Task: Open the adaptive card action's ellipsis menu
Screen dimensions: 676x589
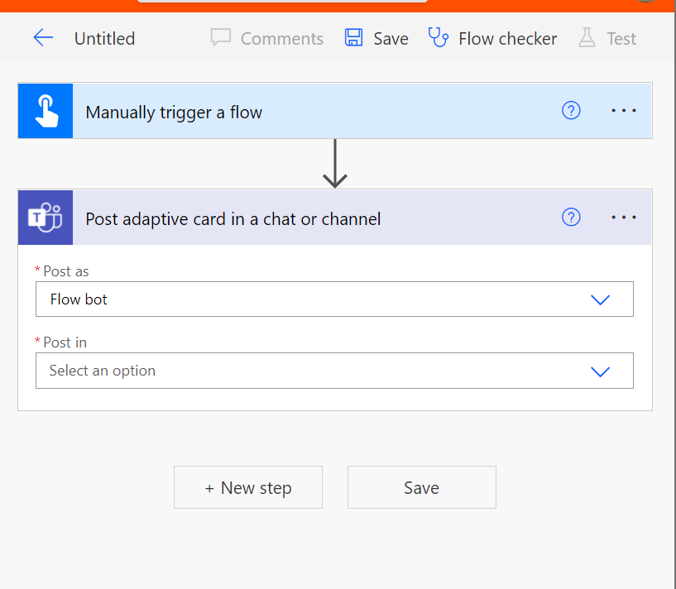Action: pos(623,217)
